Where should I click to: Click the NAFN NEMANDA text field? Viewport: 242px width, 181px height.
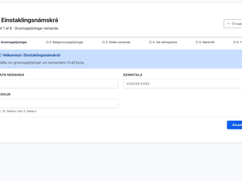[59, 84]
